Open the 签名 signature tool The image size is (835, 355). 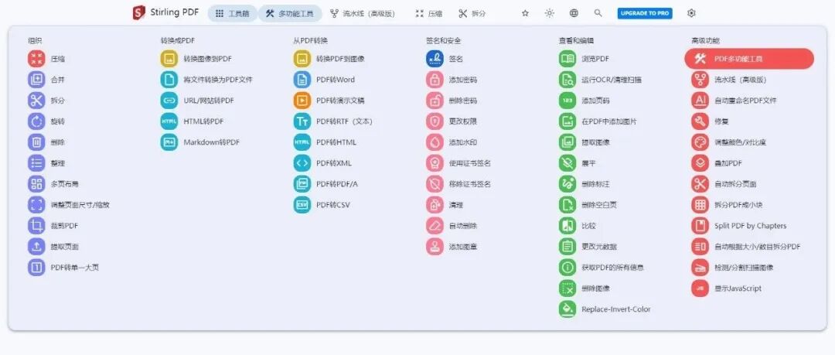point(445,59)
